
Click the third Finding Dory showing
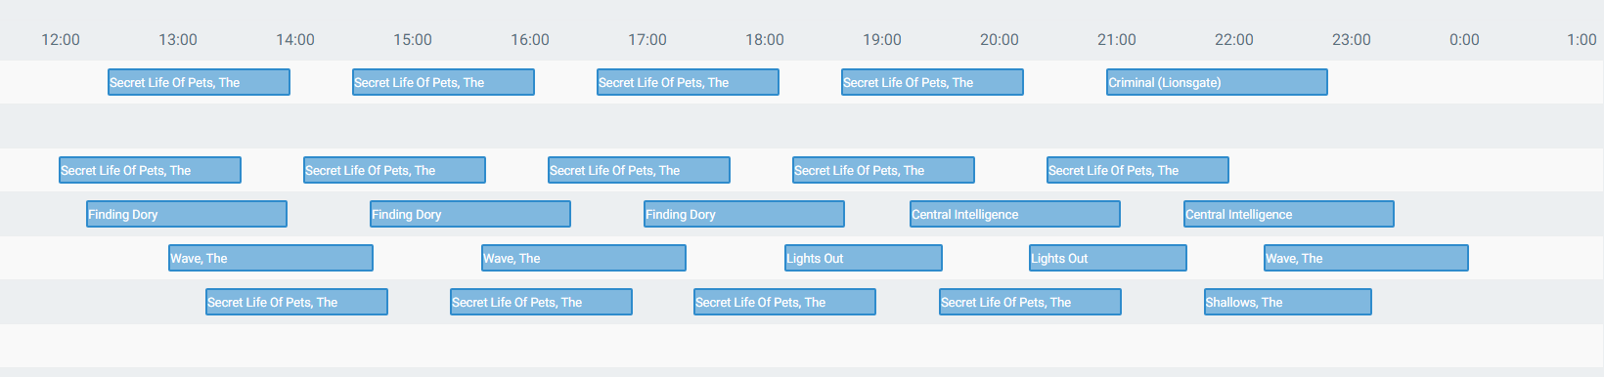click(744, 214)
